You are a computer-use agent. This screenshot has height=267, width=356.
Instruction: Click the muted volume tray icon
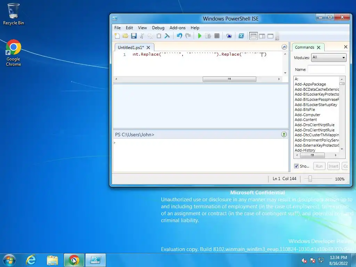click(x=304, y=260)
